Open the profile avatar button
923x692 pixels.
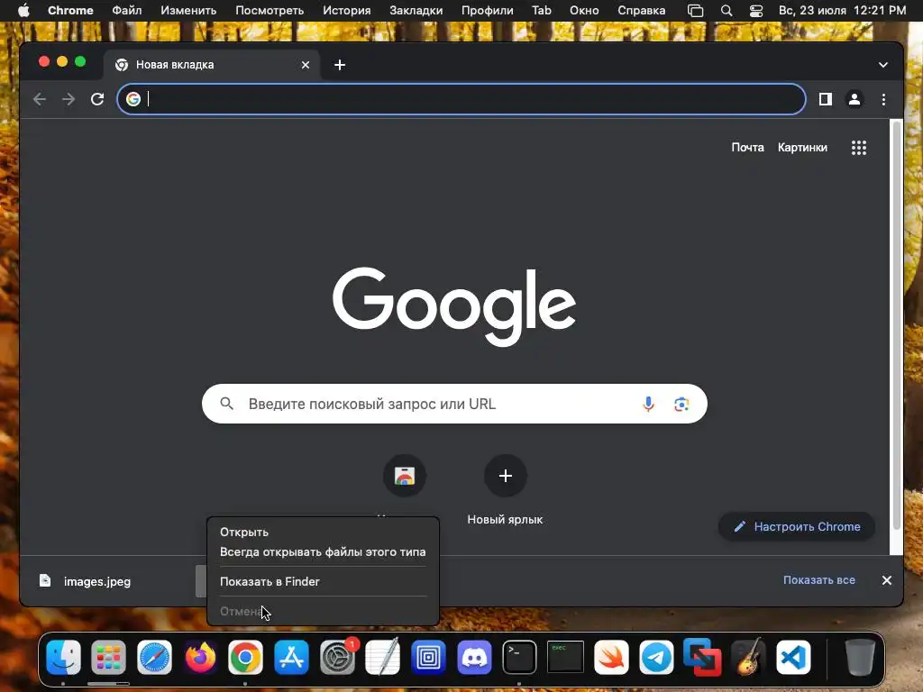tap(854, 99)
